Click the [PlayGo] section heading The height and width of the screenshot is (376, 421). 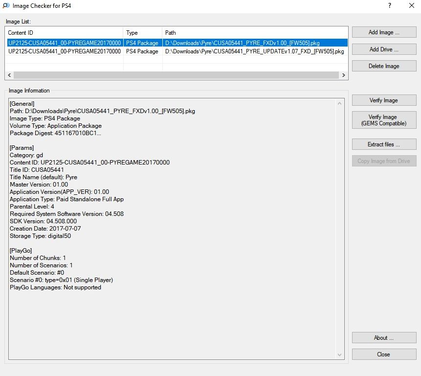click(21, 251)
